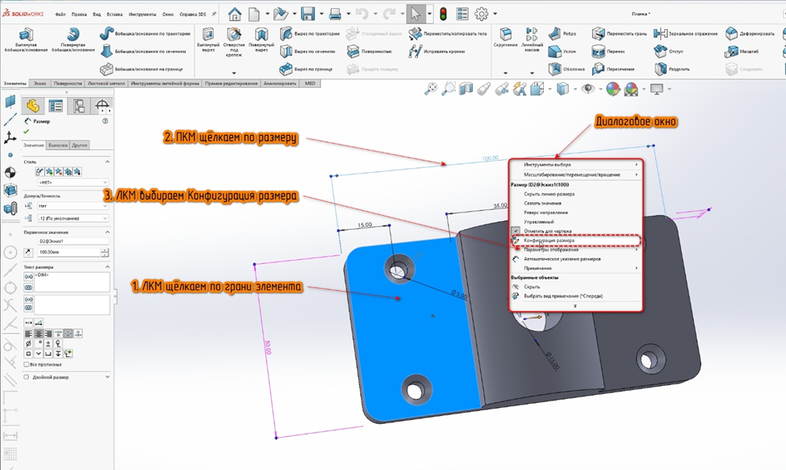Screen dimensions: 786x470
Task: Select Вырез по границе tool
Action: [306, 69]
